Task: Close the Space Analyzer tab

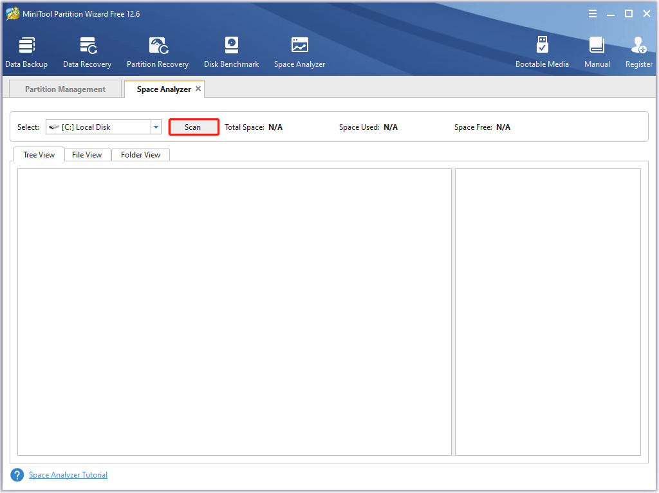Action: point(198,89)
